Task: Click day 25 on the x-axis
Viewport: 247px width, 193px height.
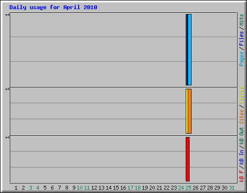Action: click(x=188, y=188)
